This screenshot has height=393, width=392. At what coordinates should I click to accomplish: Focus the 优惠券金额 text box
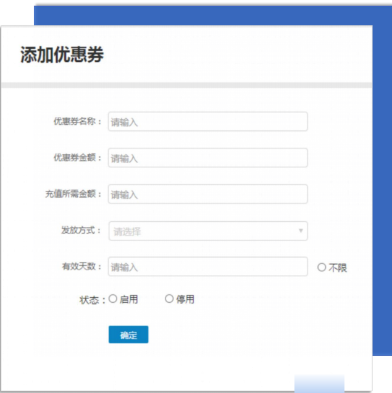coord(208,158)
